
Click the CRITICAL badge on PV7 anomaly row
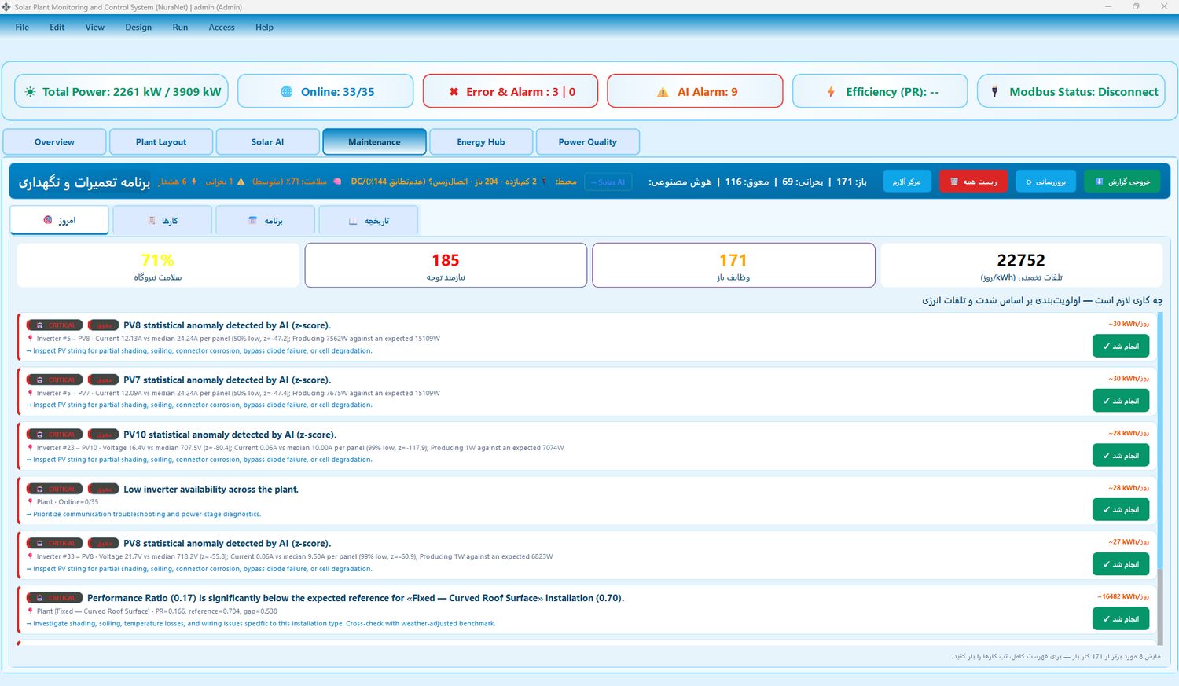pos(55,380)
